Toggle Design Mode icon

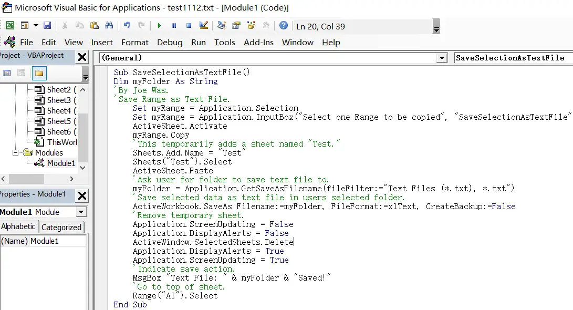coord(204,25)
